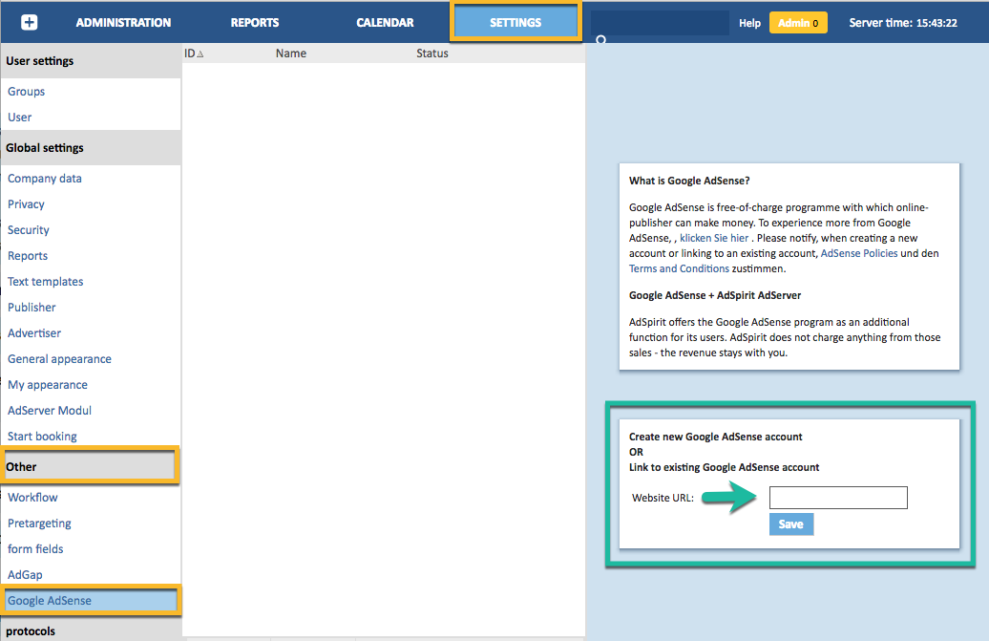The width and height of the screenshot is (989, 641).
Task: Click the 'What is Google AdSense?' heading
Action: (x=689, y=182)
